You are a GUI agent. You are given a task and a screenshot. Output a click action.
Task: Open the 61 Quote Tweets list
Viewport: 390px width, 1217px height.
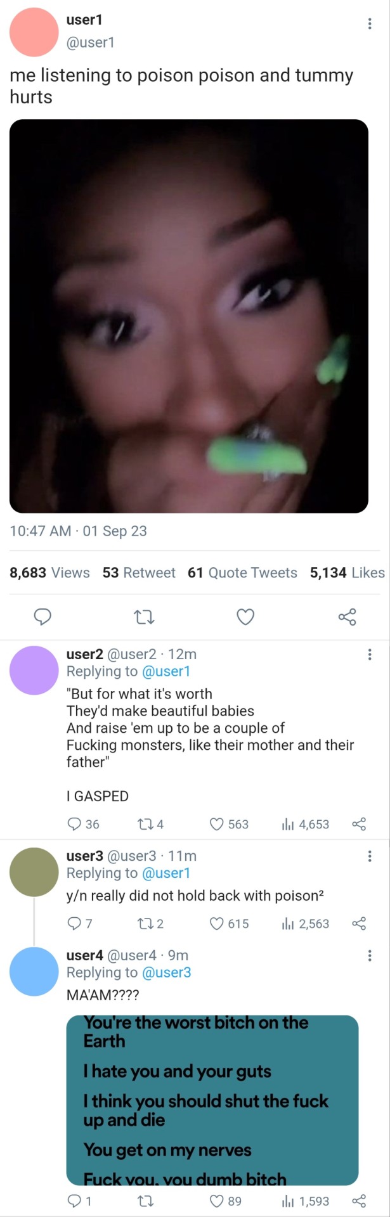(242, 573)
